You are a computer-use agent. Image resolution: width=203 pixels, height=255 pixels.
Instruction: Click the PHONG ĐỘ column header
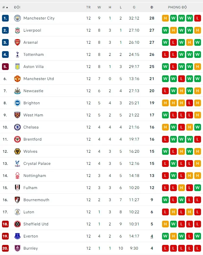177,7
